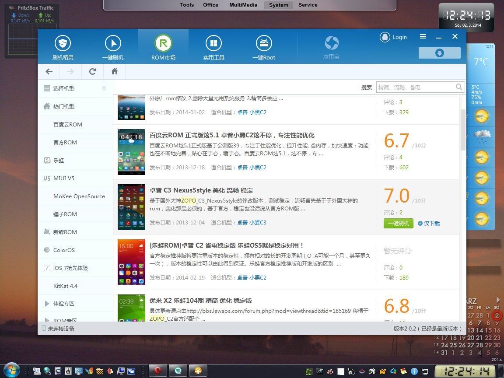Screen dimensions: 504x378
Task: Click the forward arrow navigation button
Action: click(70, 71)
